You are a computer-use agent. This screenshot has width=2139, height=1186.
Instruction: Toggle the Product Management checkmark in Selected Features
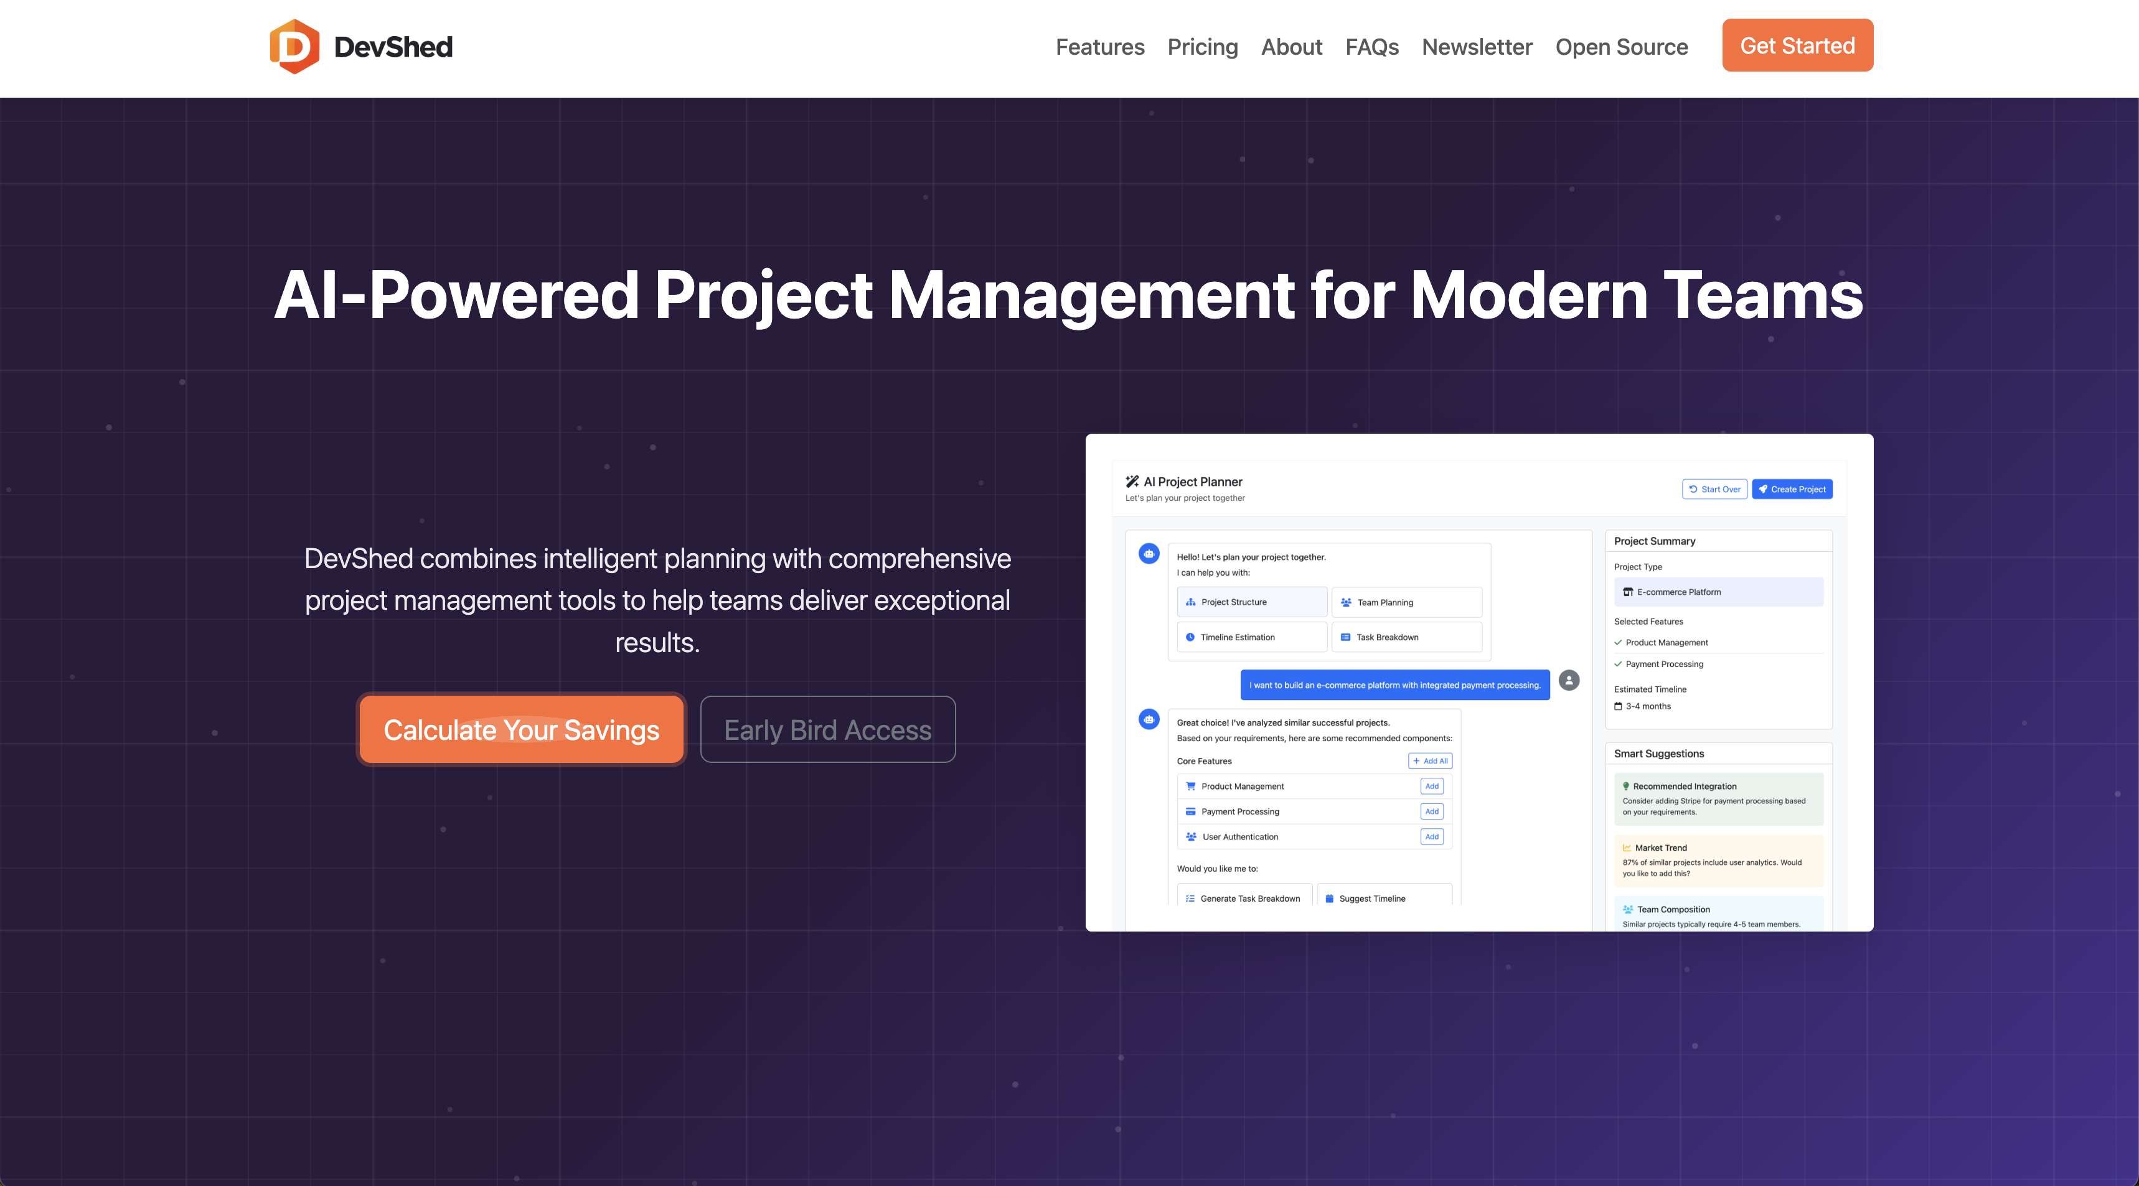tap(1619, 642)
